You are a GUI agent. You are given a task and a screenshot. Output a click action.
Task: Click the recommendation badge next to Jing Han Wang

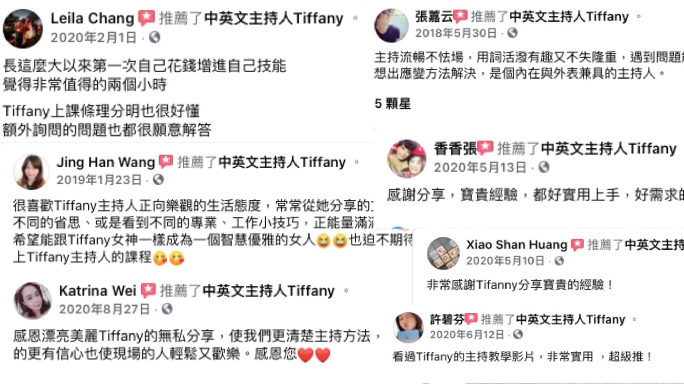[166, 161]
